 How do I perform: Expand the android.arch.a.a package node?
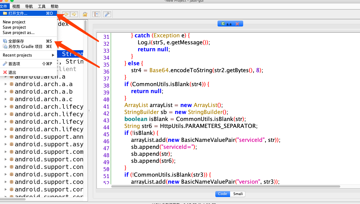pyautogui.click(x=6, y=84)
